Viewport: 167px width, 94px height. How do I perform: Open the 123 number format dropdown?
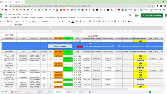37,21
